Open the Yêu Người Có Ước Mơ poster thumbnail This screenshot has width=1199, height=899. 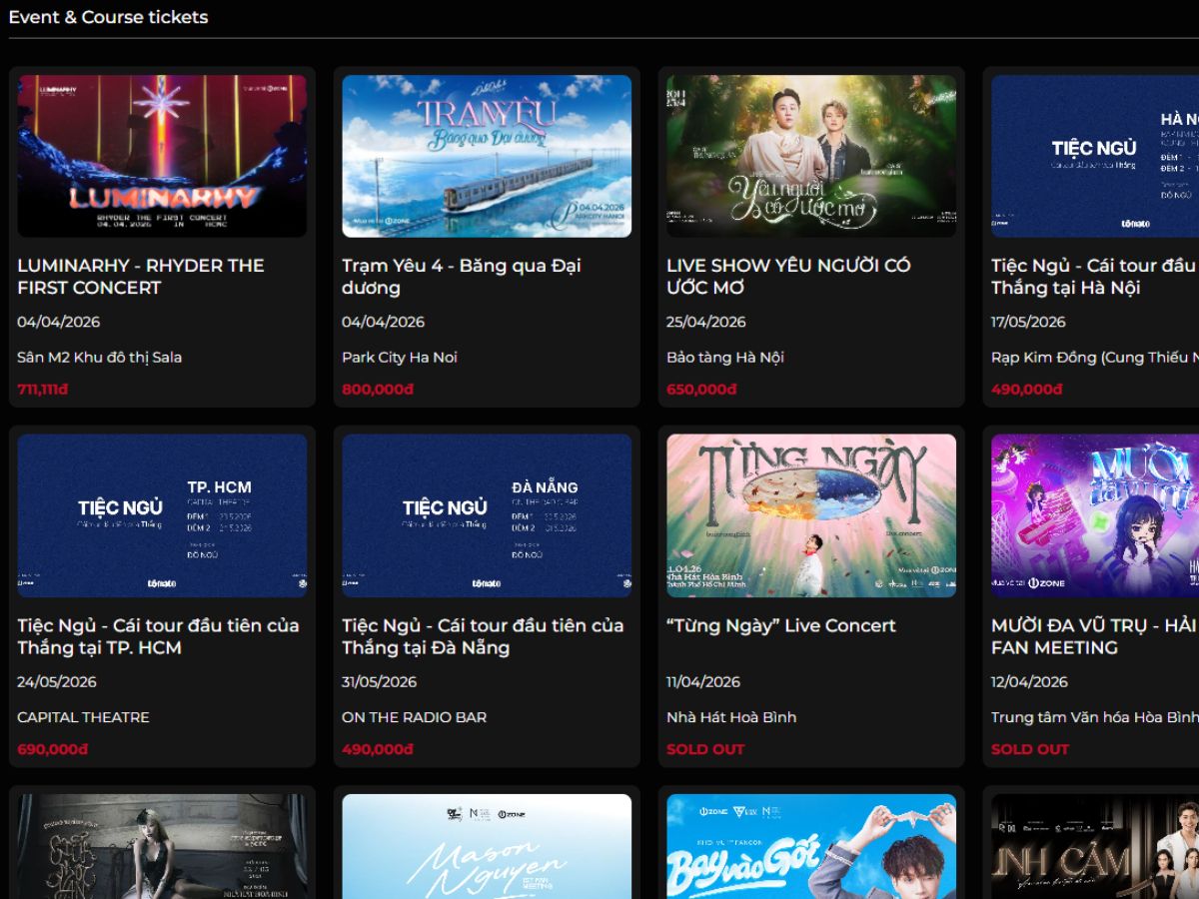(811, 156)
